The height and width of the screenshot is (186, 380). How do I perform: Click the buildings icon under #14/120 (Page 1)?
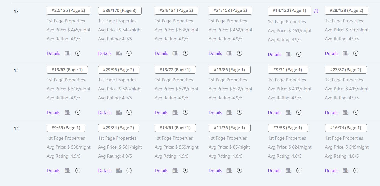tap(288, 54)
